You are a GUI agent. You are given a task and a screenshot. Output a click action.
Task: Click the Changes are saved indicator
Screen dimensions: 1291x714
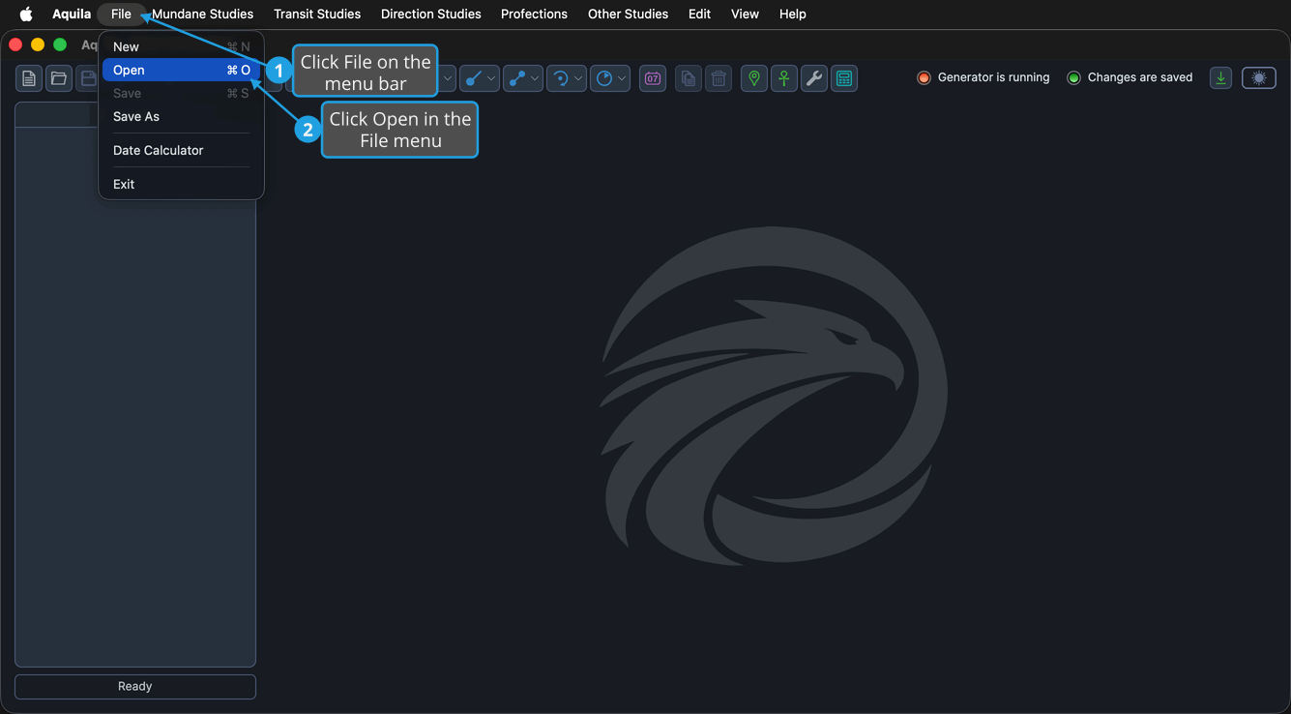click(x=1130, y=77)
